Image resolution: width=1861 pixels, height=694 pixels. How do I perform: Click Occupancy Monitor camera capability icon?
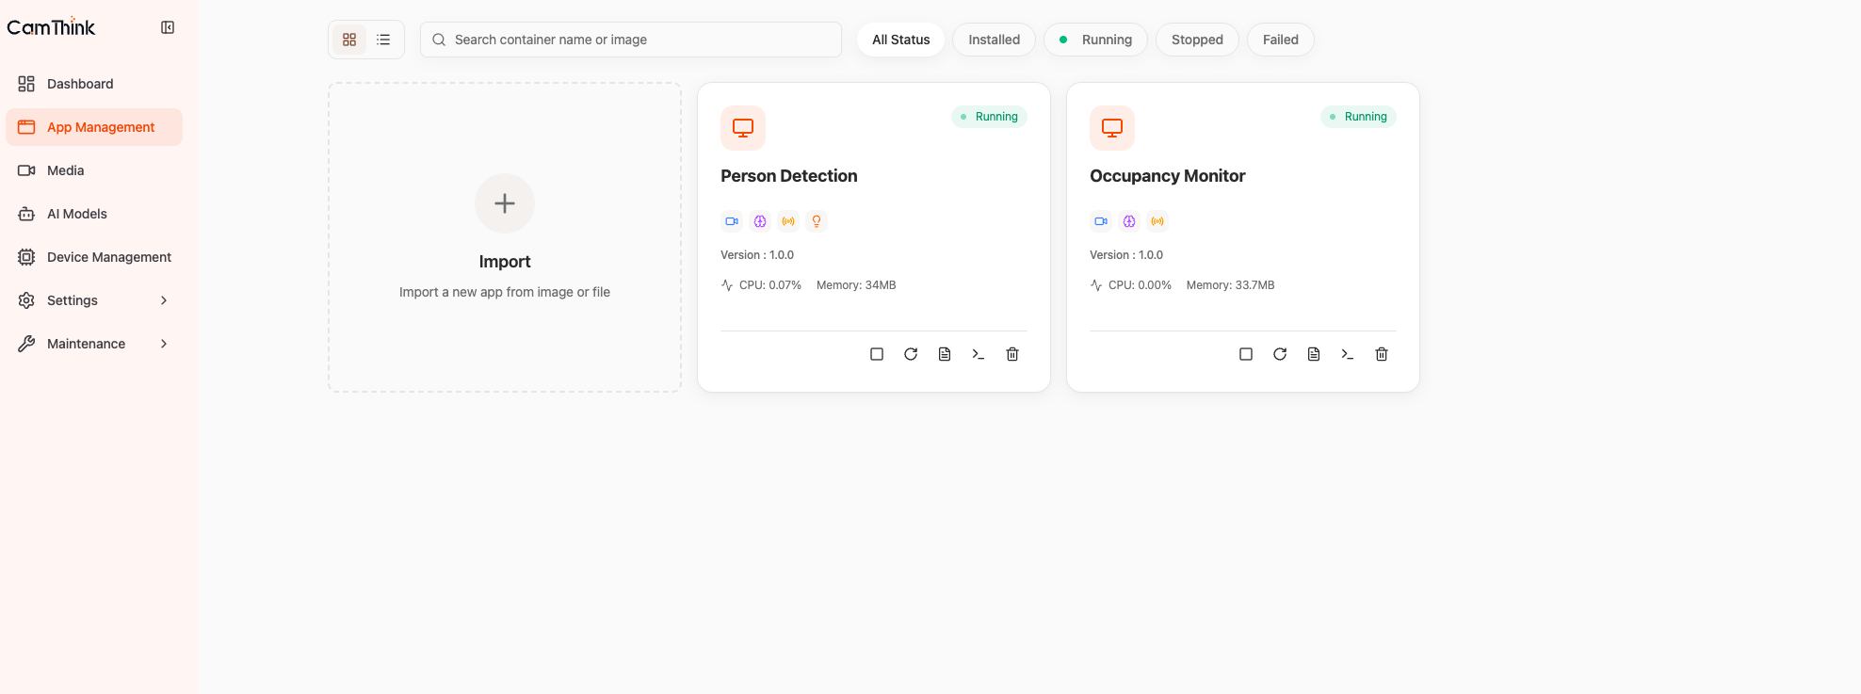(x=1101, y=221)
